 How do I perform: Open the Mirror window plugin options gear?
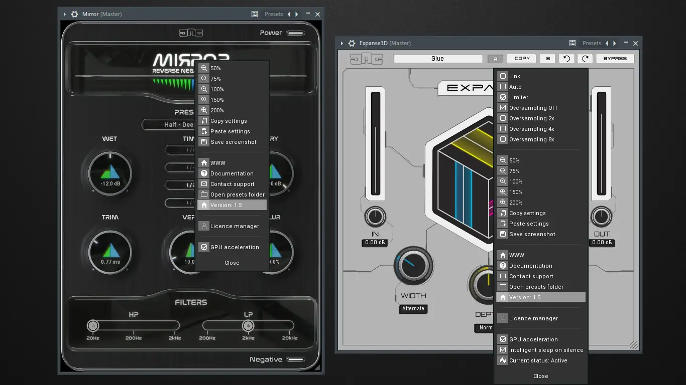[75, 14]
